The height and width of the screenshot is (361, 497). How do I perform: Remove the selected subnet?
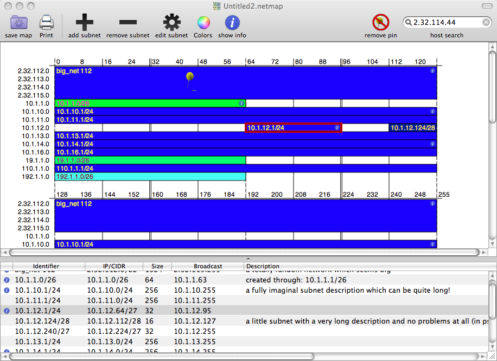(128, 23)
